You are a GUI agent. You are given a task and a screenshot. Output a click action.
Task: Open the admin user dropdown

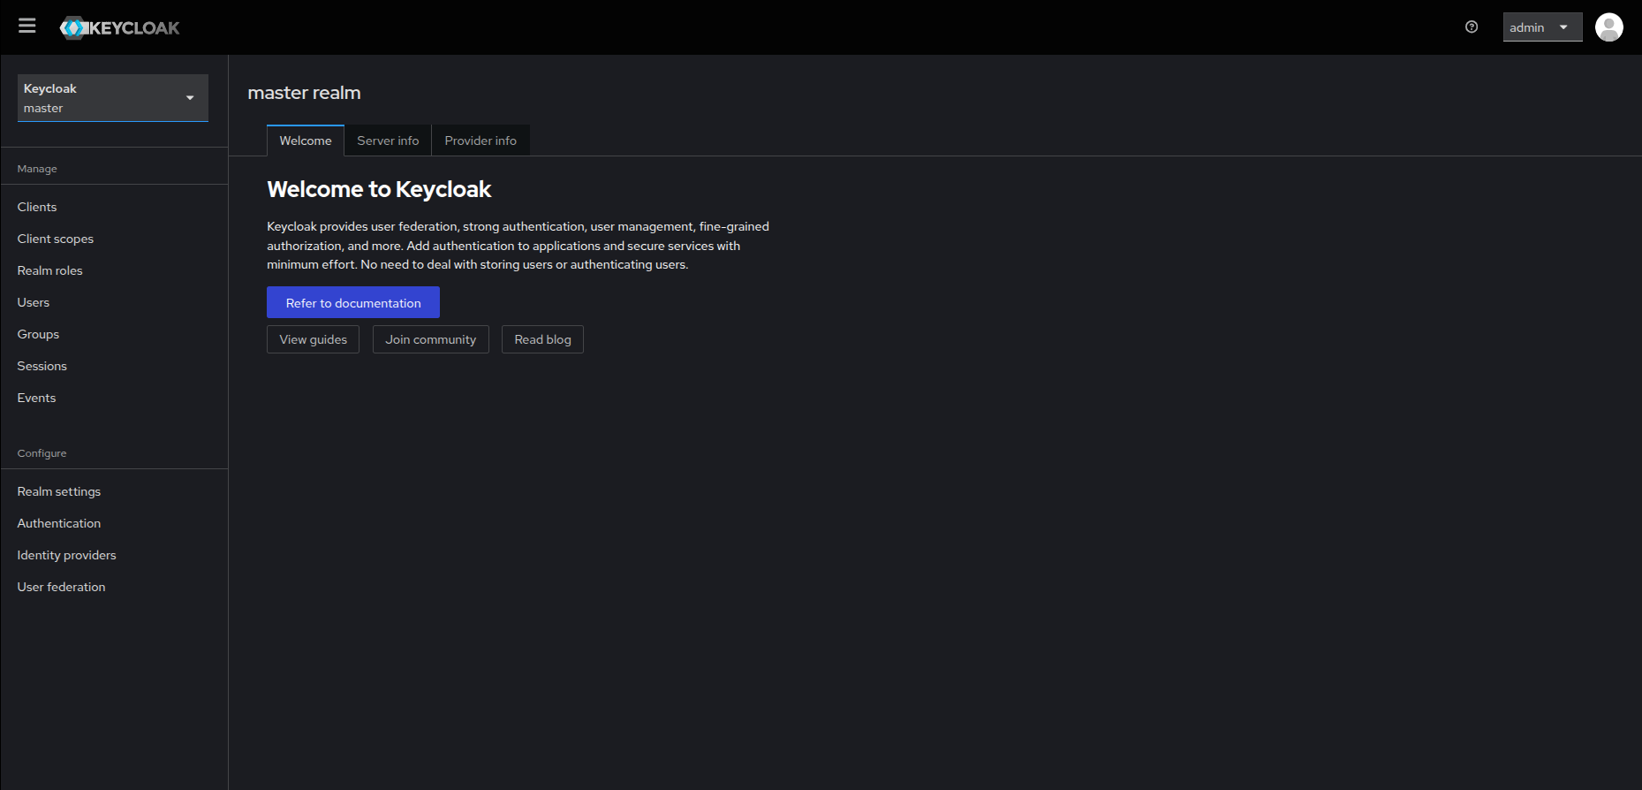pyautogui.click(x=1542, y=27)
